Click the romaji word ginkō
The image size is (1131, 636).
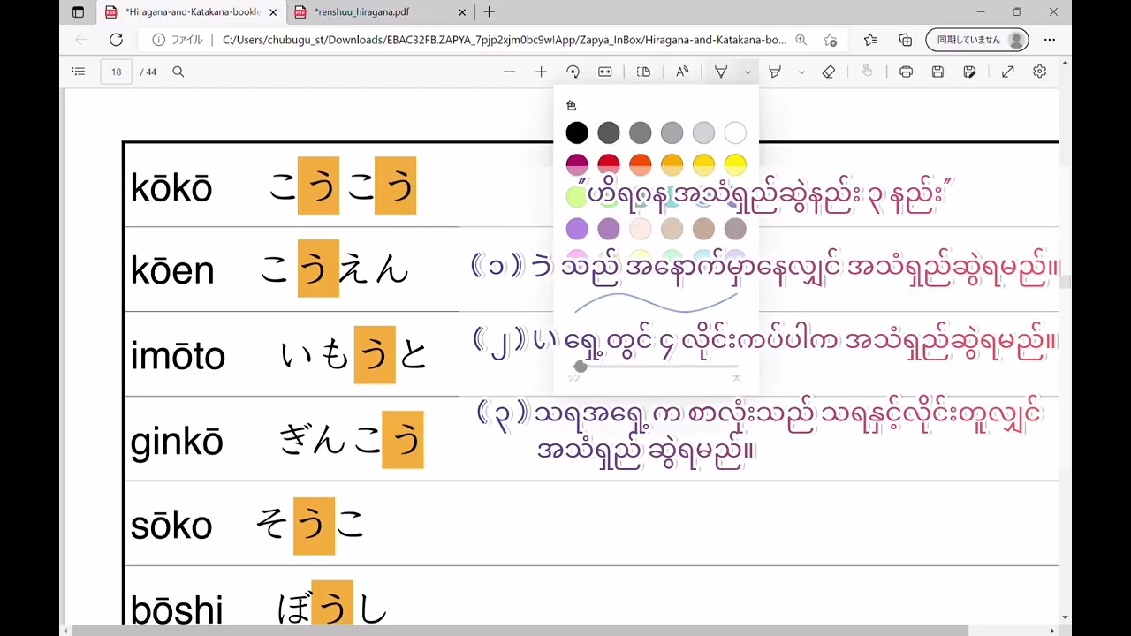tap(177, 441)
